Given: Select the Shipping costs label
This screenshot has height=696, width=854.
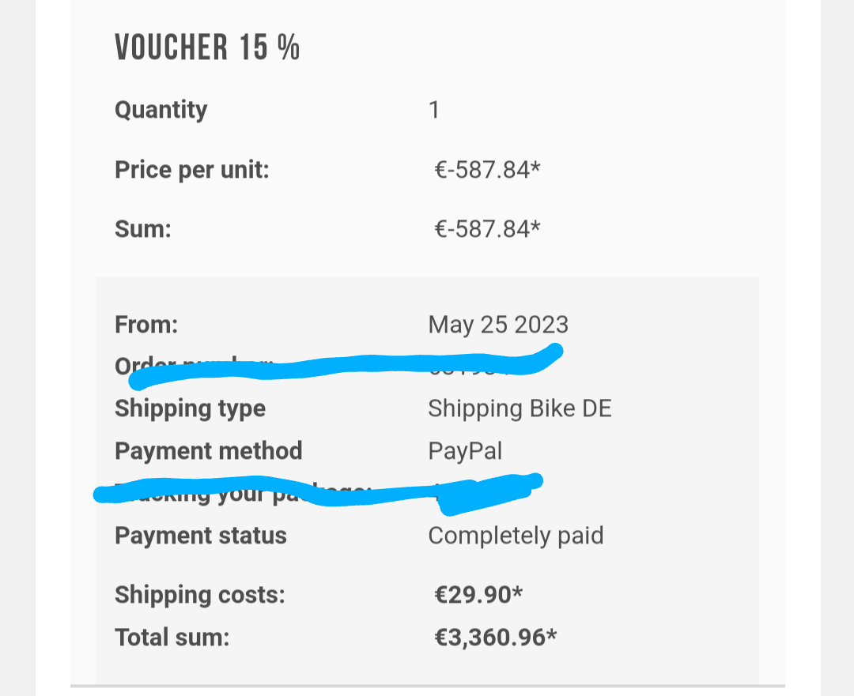Looking at the screenshot, I should point(200,595).
